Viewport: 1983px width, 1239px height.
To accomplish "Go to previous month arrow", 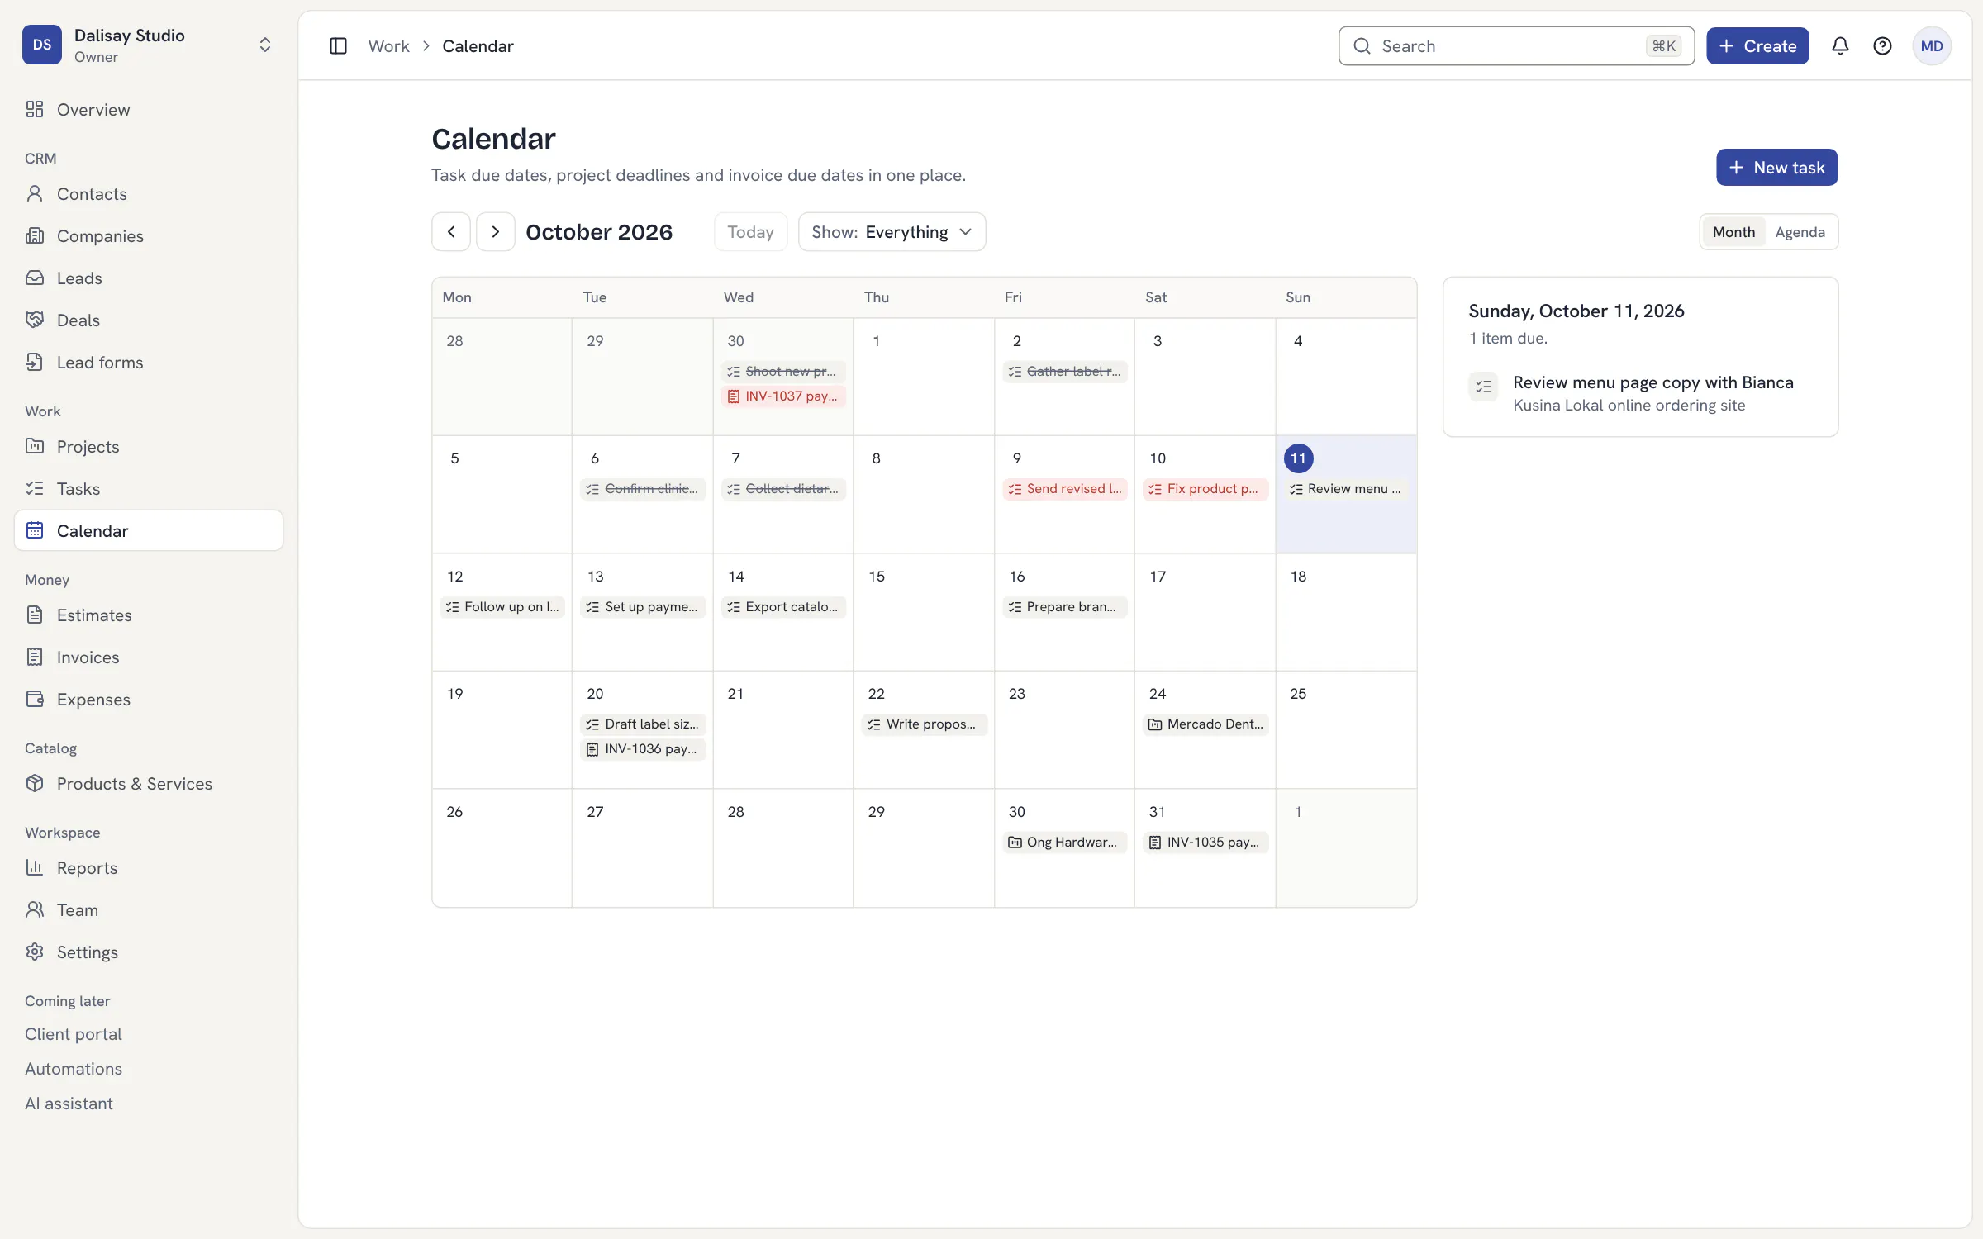I will (x=451, y=232).
